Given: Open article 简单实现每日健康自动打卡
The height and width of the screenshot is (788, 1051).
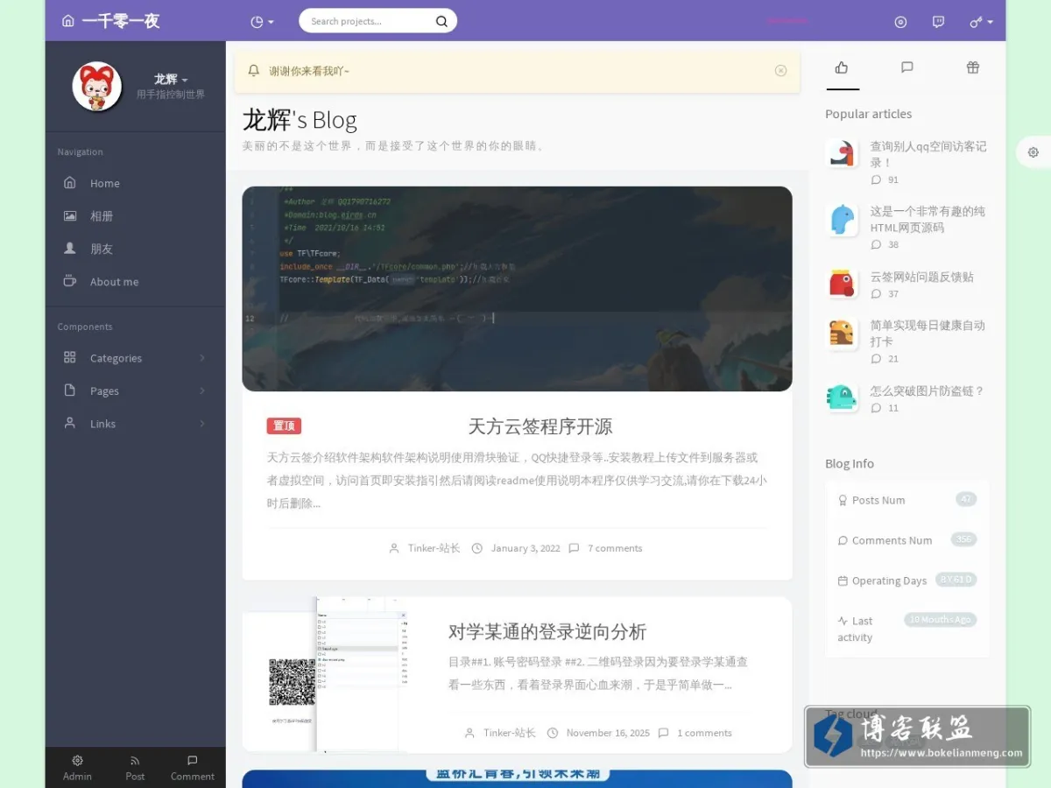Looking at the screenshot, I should [x=928, y=333].
